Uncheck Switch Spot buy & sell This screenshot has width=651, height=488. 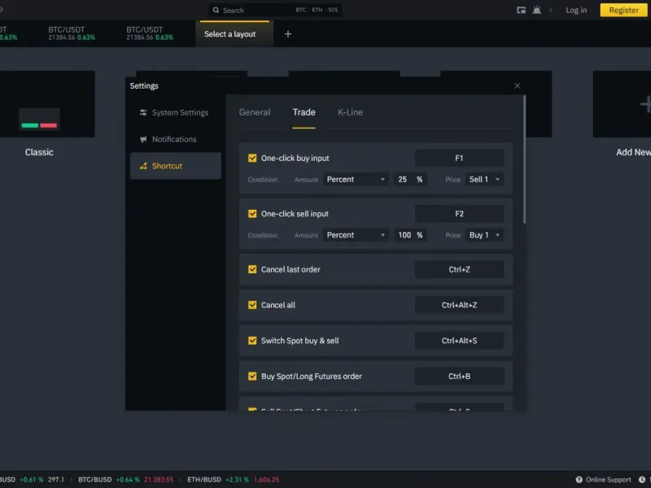tap(252, 341)
